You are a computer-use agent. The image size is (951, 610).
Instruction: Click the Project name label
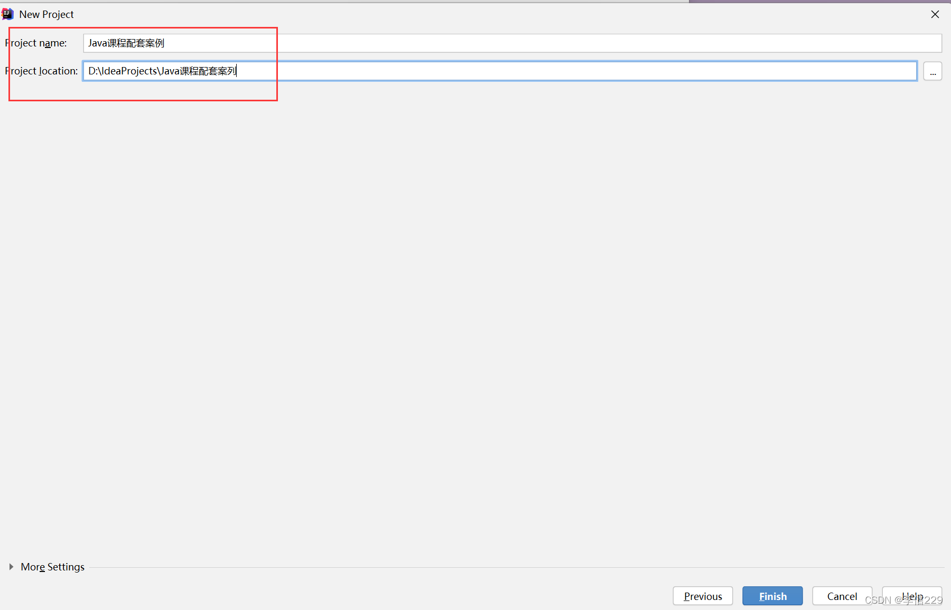36,43
